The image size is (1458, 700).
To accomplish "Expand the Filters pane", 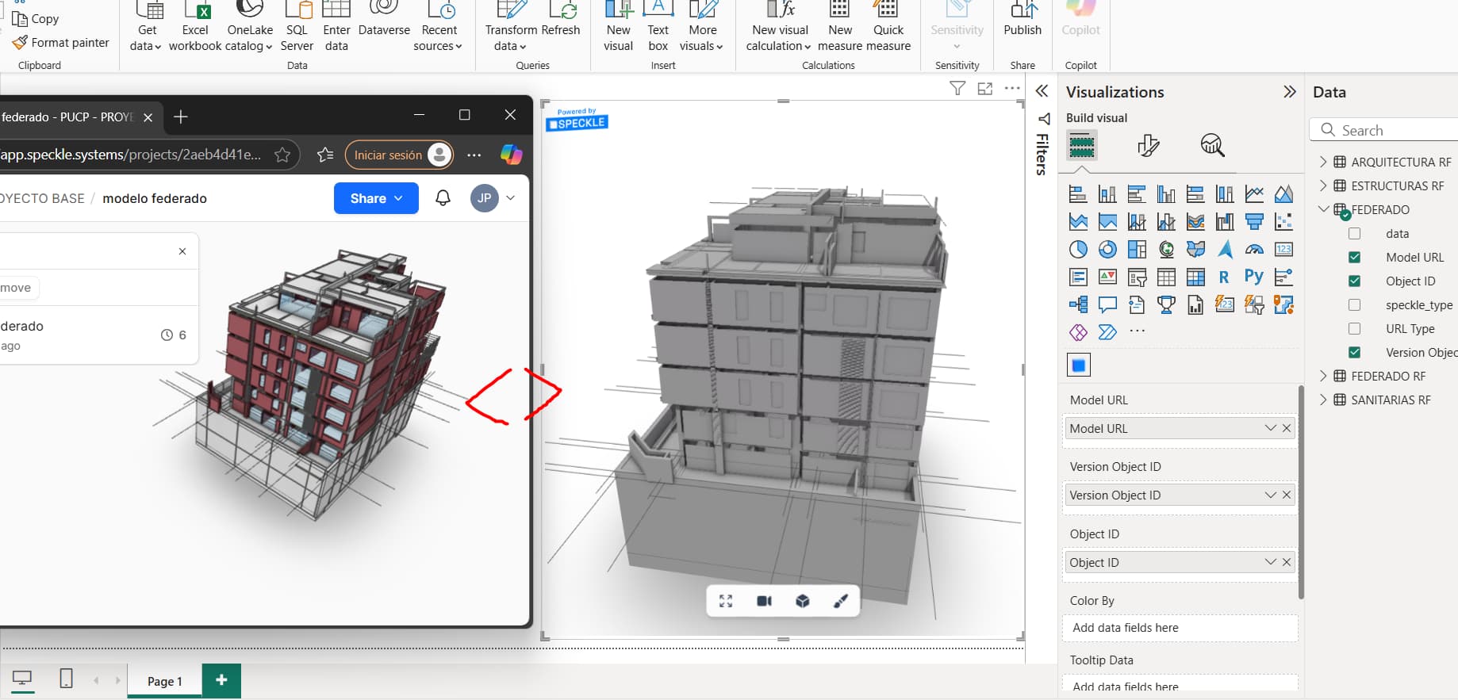I will [1042, 91].
